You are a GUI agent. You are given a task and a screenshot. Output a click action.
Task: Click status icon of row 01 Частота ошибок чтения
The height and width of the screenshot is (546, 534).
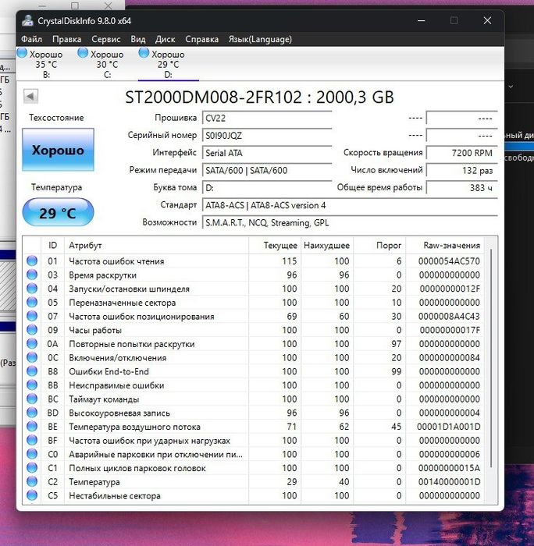pos(32,261)
